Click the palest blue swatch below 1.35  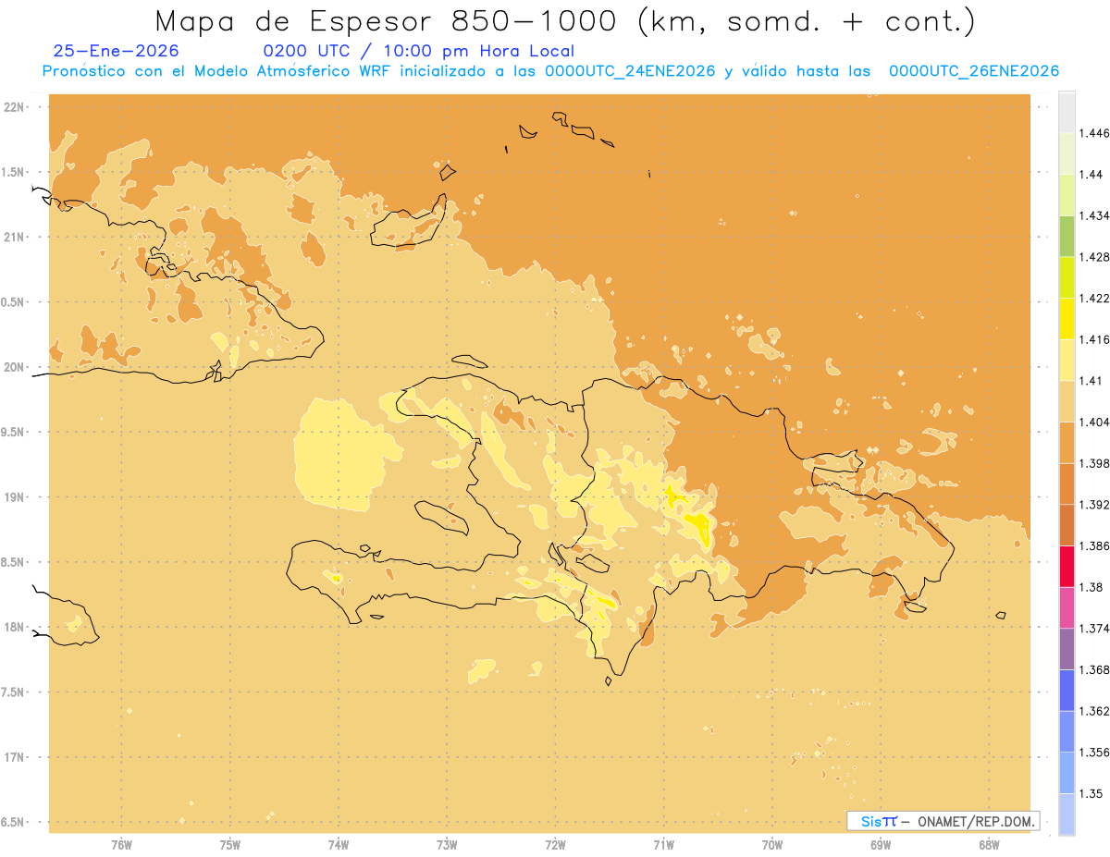point(1067,814)
